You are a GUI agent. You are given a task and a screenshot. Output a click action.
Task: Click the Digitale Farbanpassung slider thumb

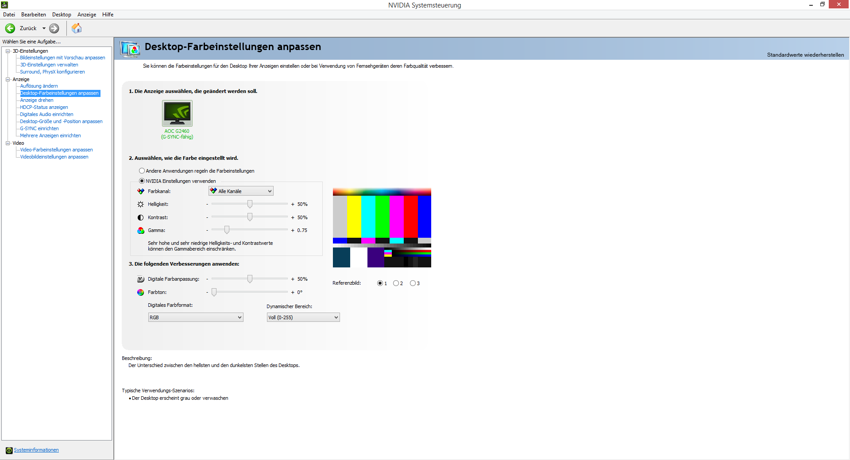pos(250,279)
